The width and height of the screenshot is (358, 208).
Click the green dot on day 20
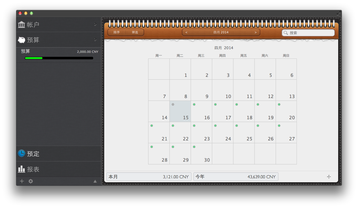coord(279,105)
